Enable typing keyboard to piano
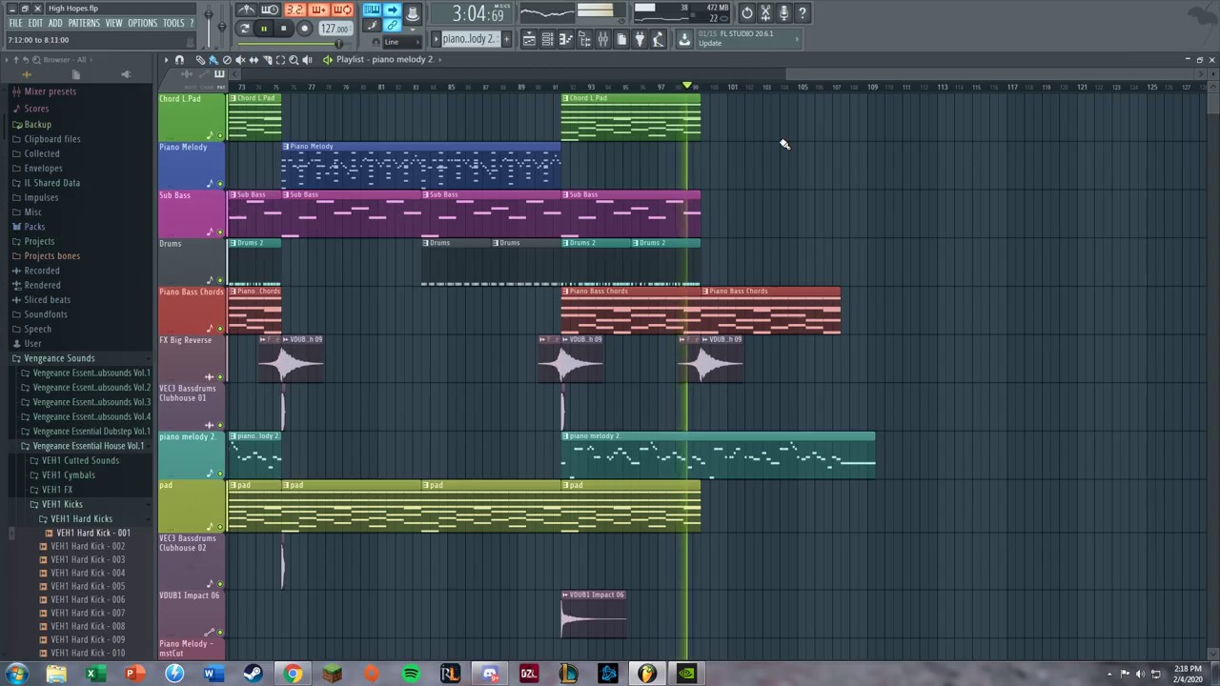This screenshot has width=1220, height=686. coord(372,10)
